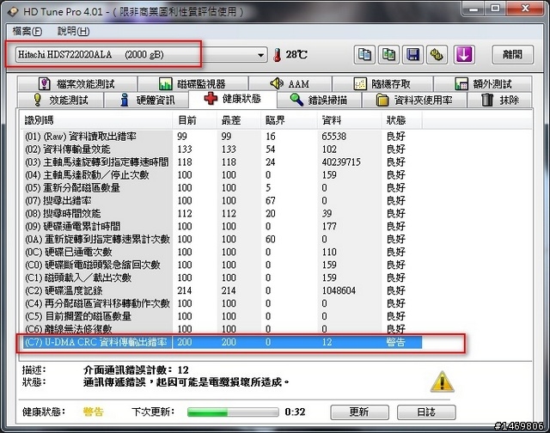Viewport: 550px width, 433px height.
Task: Switch to the 硬體資訊 tab
Action: pos(147,100)
